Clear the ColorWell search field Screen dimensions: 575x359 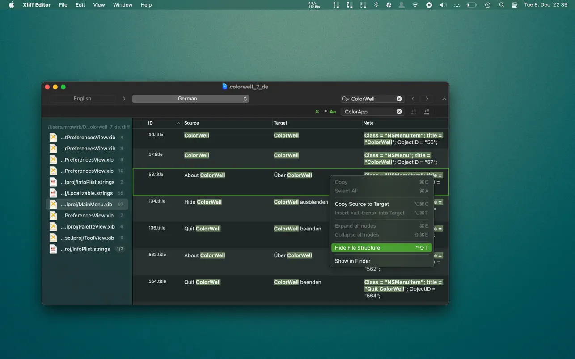tap(399, 99)
